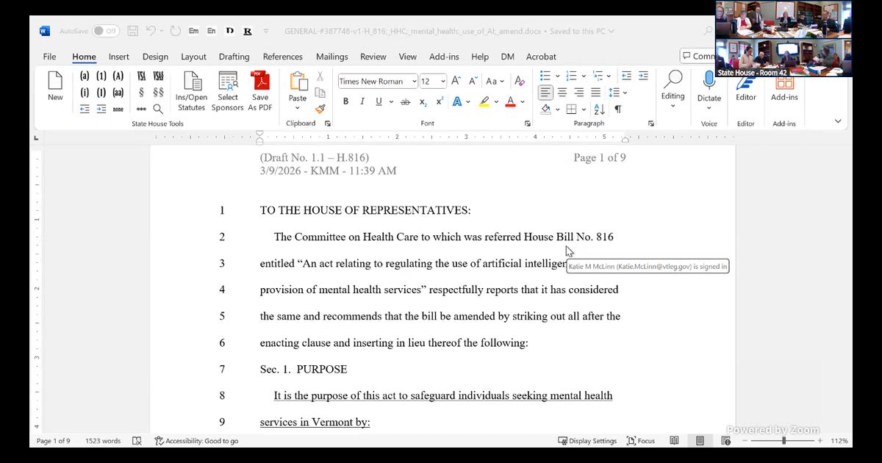The height and width of the screenshot is (463, 882).
Task: Expand the Editing group menu
Action: coord(673,90)
